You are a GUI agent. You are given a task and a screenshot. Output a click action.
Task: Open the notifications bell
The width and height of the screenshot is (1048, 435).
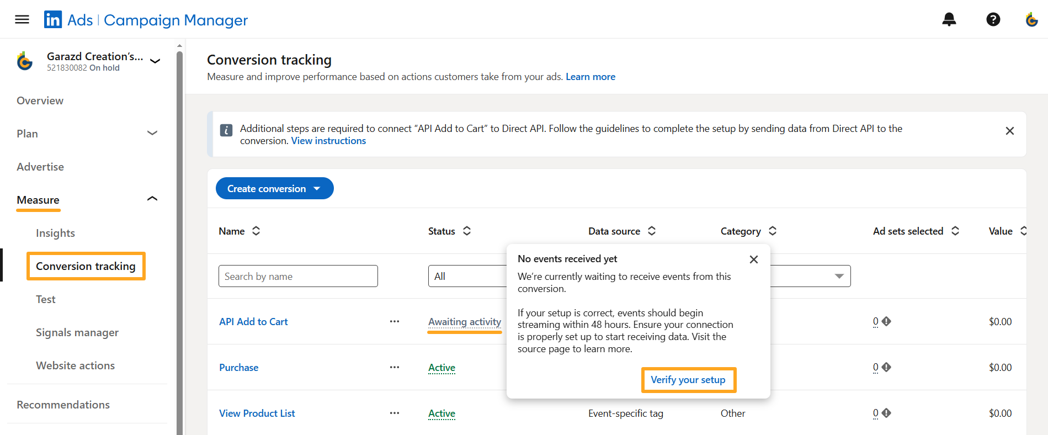click(949, 20)
